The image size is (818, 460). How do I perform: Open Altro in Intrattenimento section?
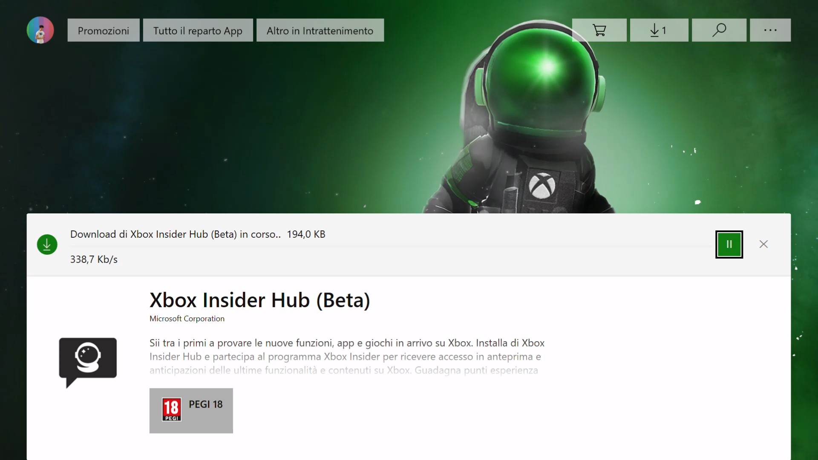point(320,30)
